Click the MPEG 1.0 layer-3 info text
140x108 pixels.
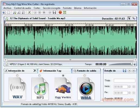36,64
